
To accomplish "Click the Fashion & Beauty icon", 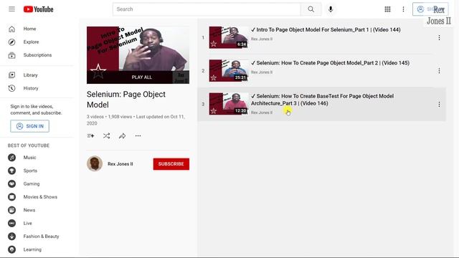I will coord(11,236).
